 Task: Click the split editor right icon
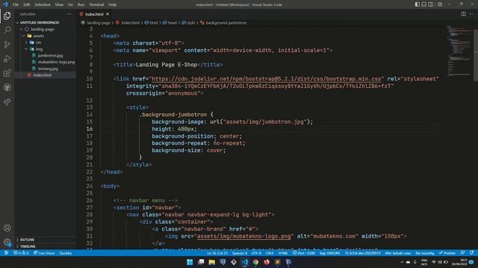coord(463,14)
